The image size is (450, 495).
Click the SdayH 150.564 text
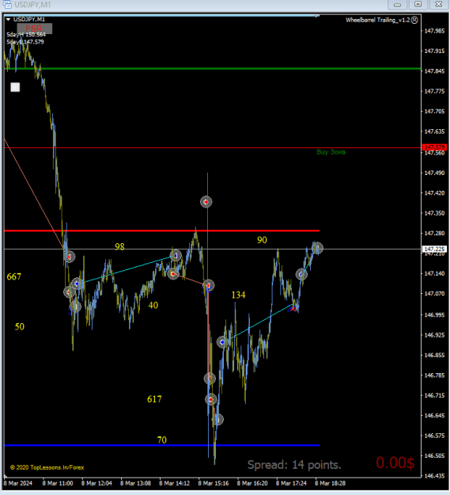pos(26,35)
